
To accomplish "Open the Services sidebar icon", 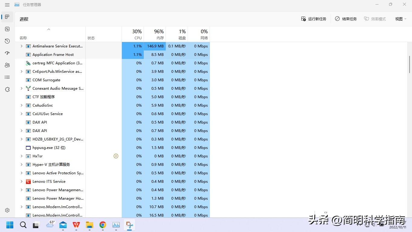I will pos(7,89).
